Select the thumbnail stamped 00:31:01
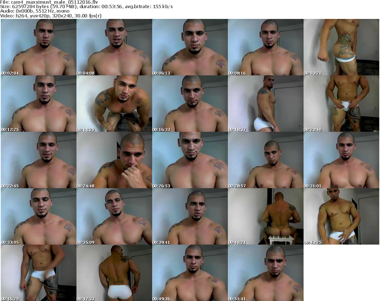 tap(341, 160)
